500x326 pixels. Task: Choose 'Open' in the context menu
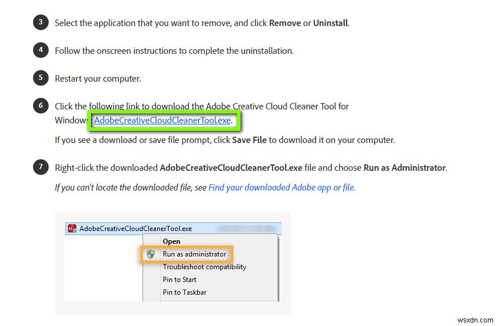pyautogui.click(x=171, y=241)
